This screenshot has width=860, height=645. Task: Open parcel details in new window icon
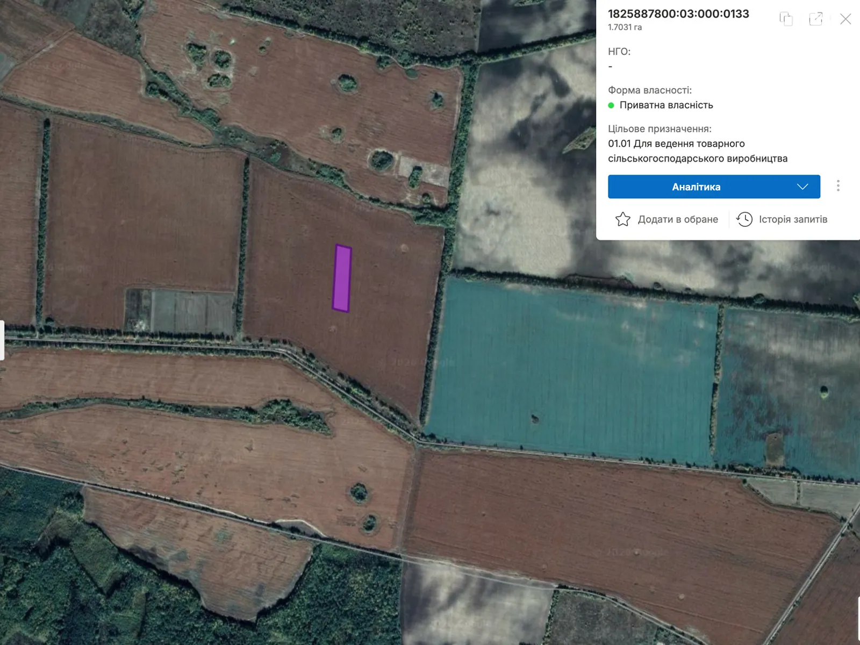click(x=815, y=19)
